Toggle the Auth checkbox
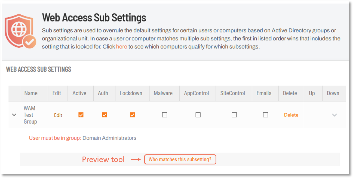 104,115
